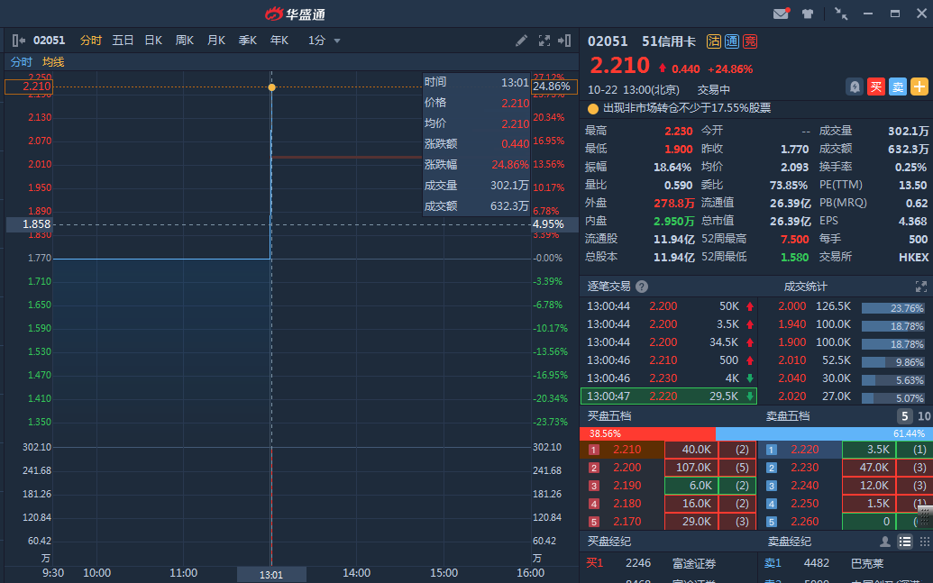
Task: Click the skin theme shirt icon
Action: tap(807, 14)
